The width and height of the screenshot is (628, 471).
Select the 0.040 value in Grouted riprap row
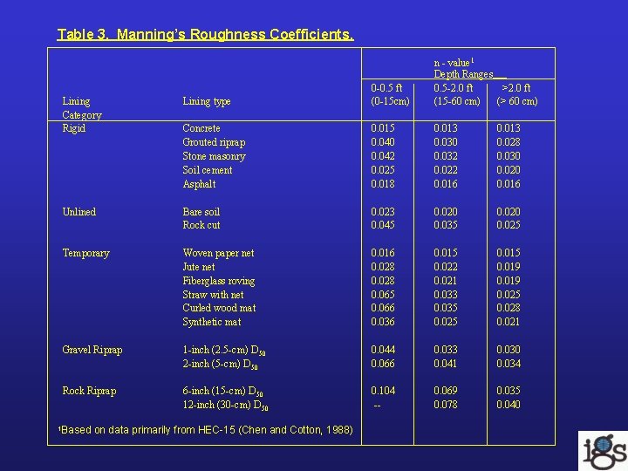[x=383, y=142]
